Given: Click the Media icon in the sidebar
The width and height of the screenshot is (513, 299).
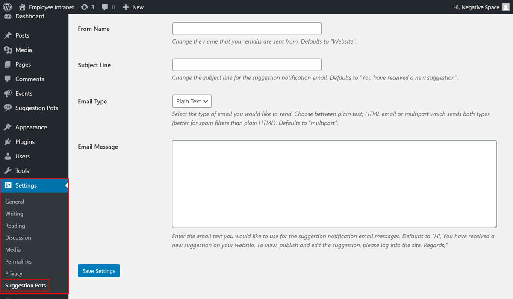Looking at the screenshot, I should (x=8, y=50).
